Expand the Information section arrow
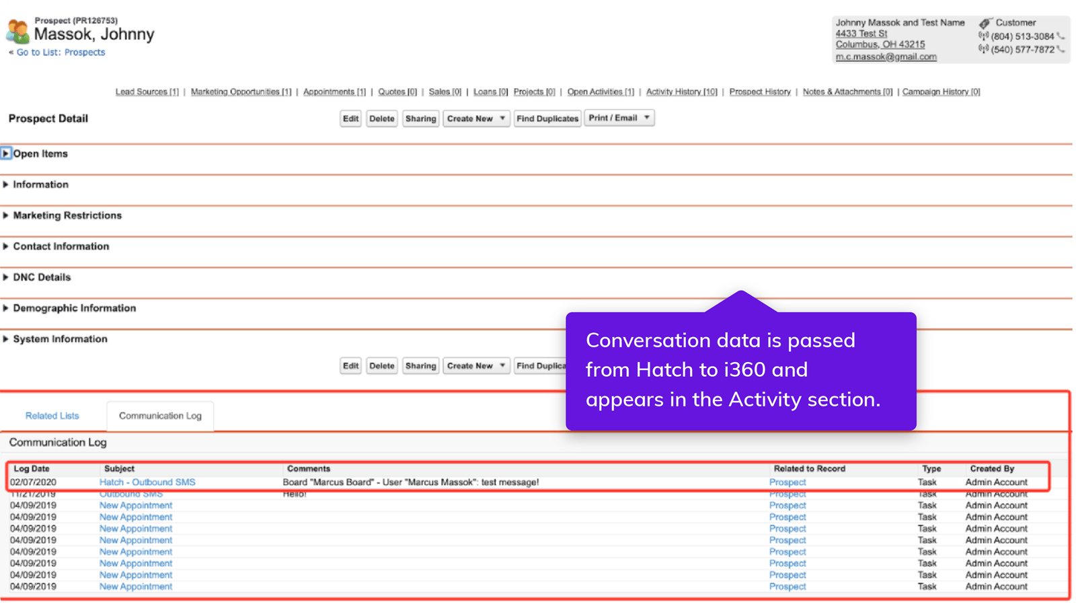Viewport: 1076px width, 613px height. [6, 184]
